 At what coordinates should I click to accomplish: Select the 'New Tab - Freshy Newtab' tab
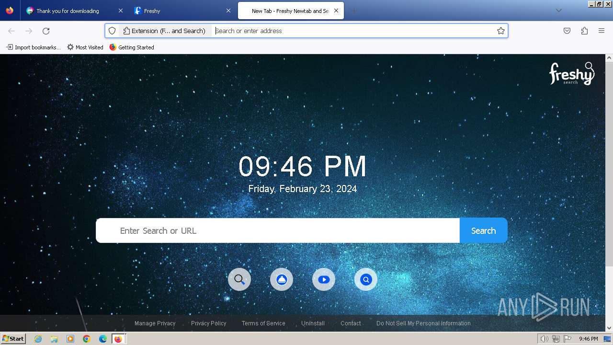291,11
